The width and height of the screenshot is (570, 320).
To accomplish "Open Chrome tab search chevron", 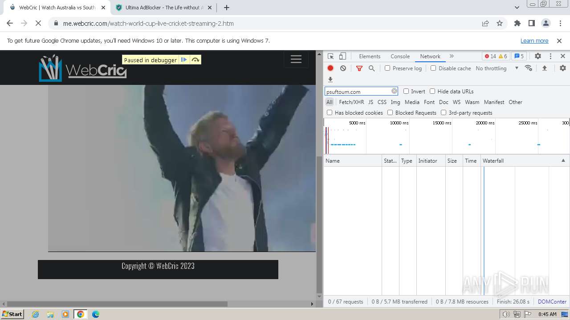I will coord(517,8).
